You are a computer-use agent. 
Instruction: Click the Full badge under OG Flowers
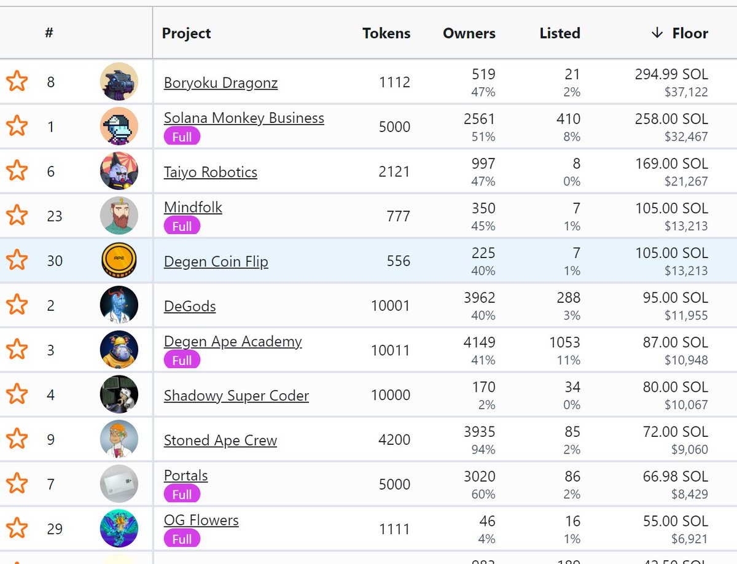[x=182, y=539]
